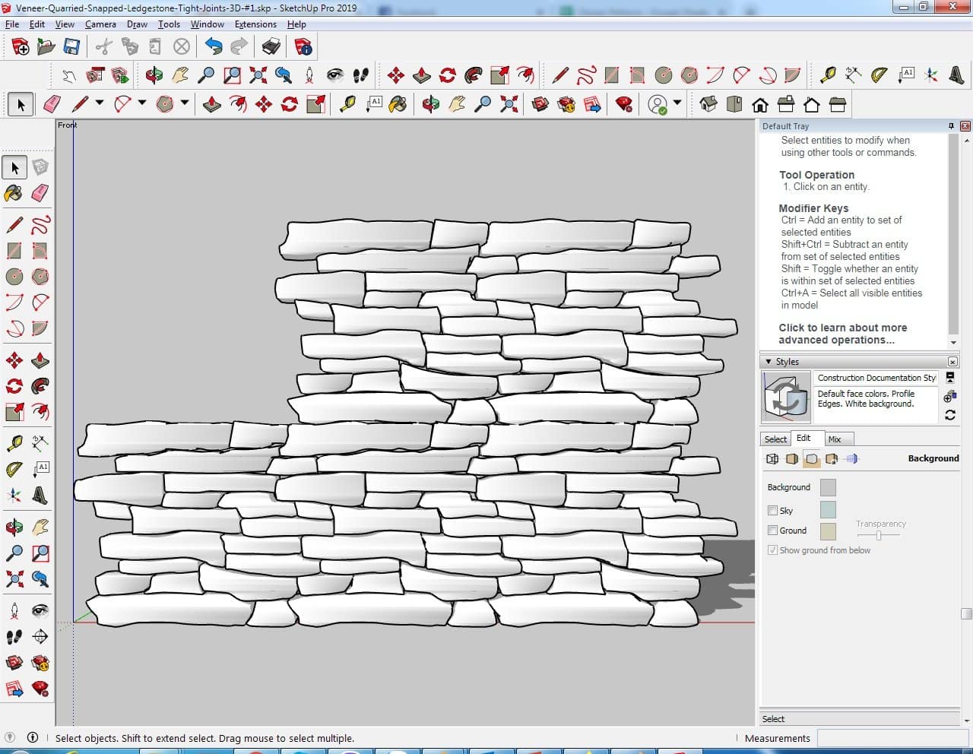Click the Save icon in top toolbar
Screen dimensions: 973x754
click(x=71, y=47)
